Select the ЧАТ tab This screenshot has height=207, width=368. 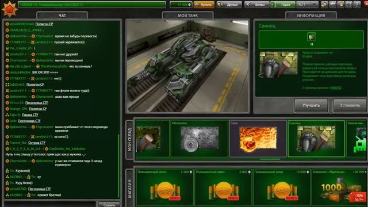62,16
